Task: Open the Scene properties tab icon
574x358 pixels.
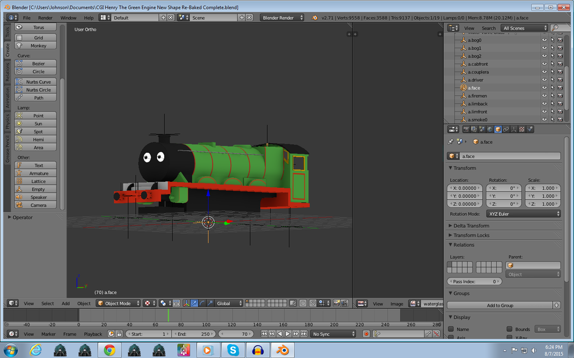Action: pos(482,129)
